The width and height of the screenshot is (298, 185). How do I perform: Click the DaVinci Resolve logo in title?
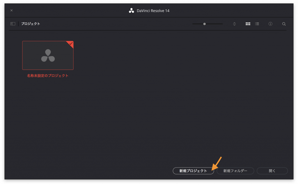pyautogui.click(x=131, y=11)
